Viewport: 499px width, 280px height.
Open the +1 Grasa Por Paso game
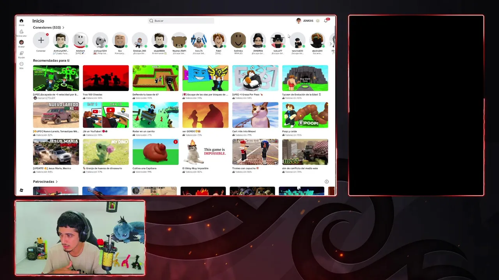[255, 78]
